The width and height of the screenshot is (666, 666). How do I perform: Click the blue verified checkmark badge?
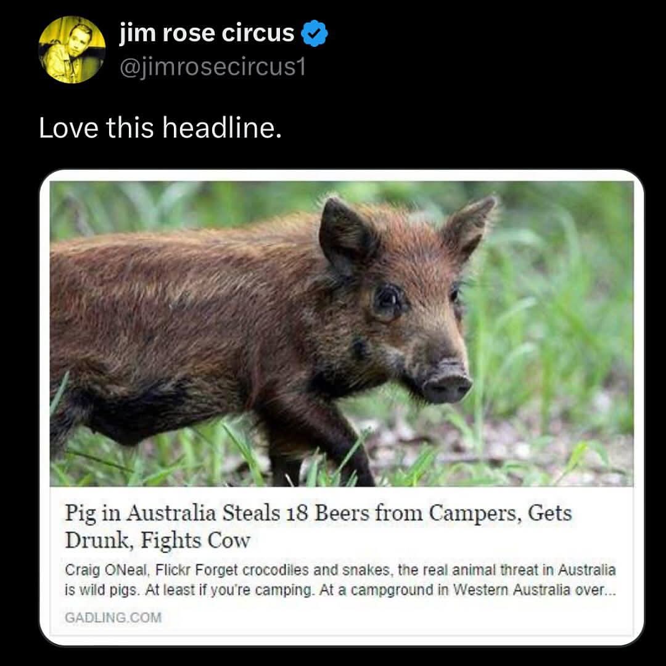pyautogui.click(x=314, y=33)
